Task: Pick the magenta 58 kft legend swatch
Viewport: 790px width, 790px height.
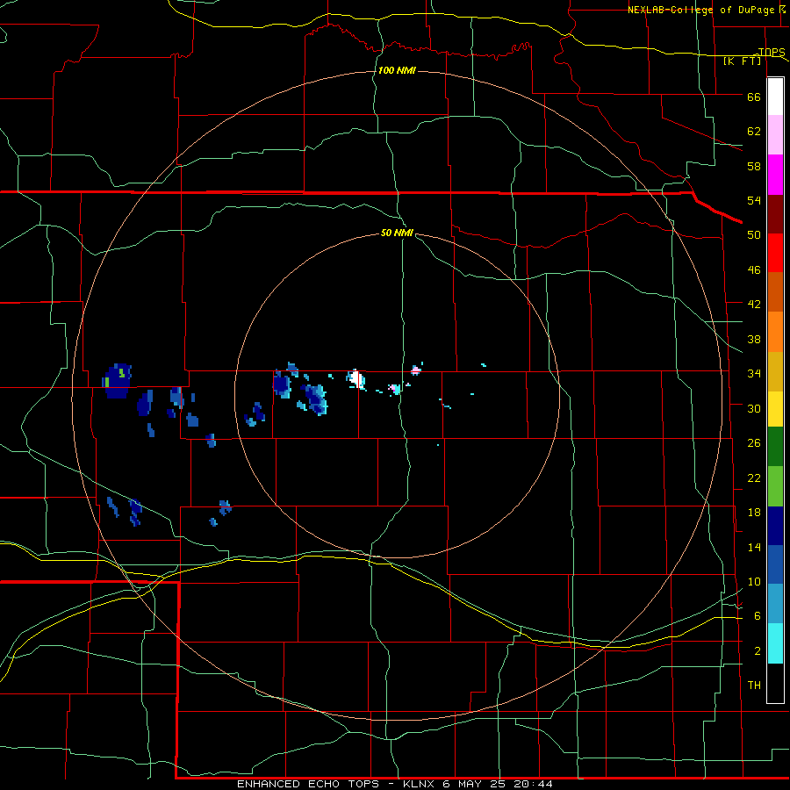Action: (x=775, y=175)
